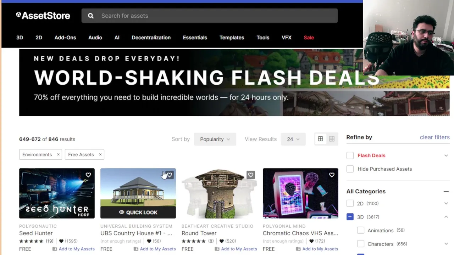Click the Polygonautic publisher name
454x255 pixels.
pos(38,226)
